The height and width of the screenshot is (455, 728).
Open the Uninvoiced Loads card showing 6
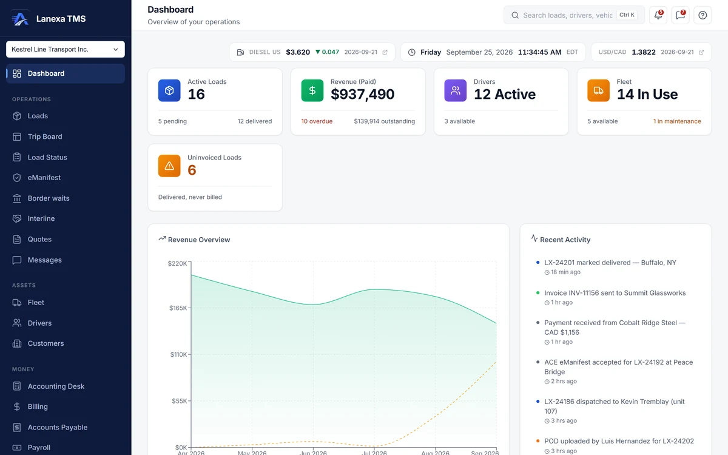(215, 177)
